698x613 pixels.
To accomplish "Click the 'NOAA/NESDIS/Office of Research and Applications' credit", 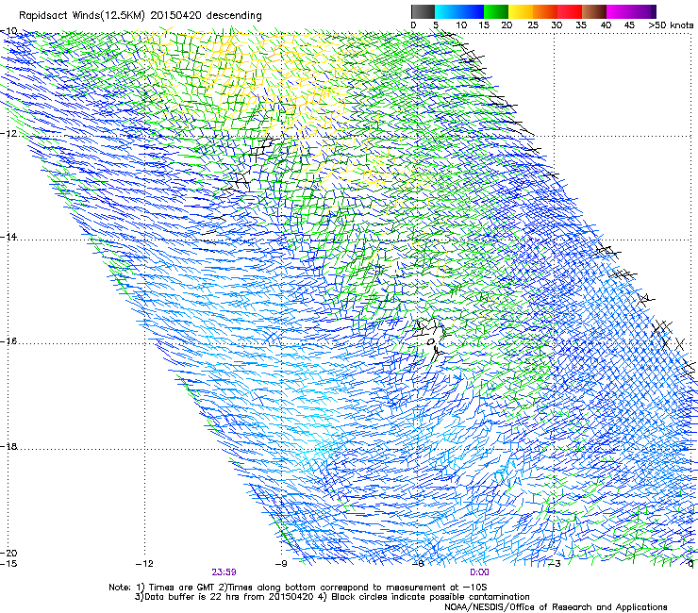I will (556, 607).
